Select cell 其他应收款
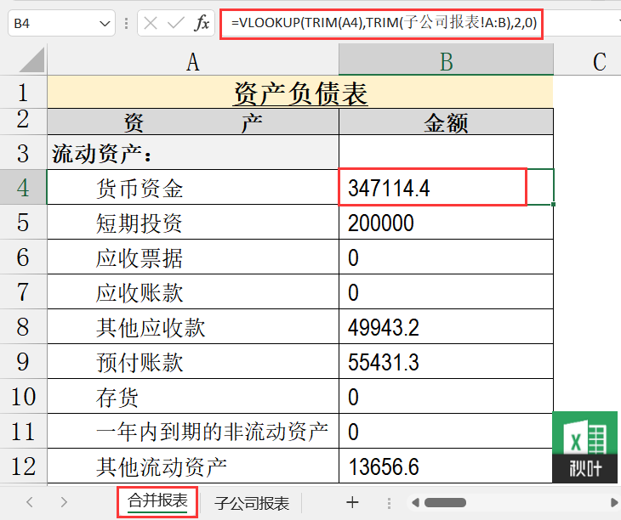The image size is (621, 520). point(193,326)
